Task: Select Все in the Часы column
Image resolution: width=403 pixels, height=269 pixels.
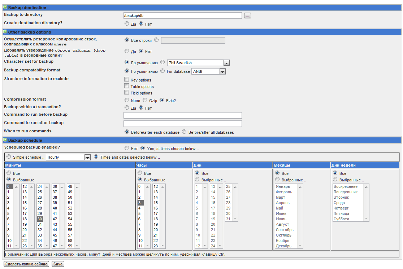Action: [139, 173]
